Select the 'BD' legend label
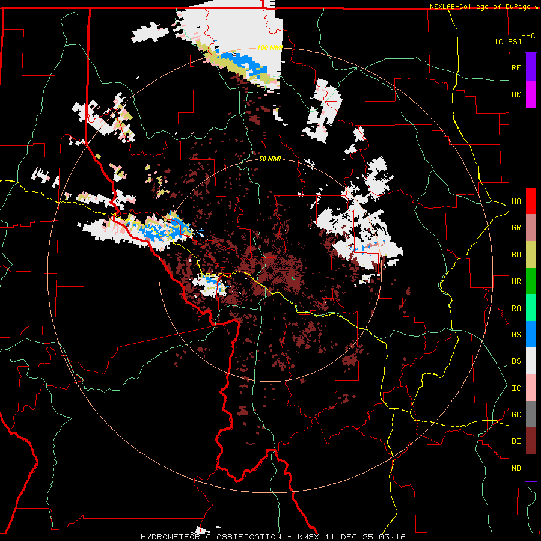 pyautogui.click(x=516, y=255)
